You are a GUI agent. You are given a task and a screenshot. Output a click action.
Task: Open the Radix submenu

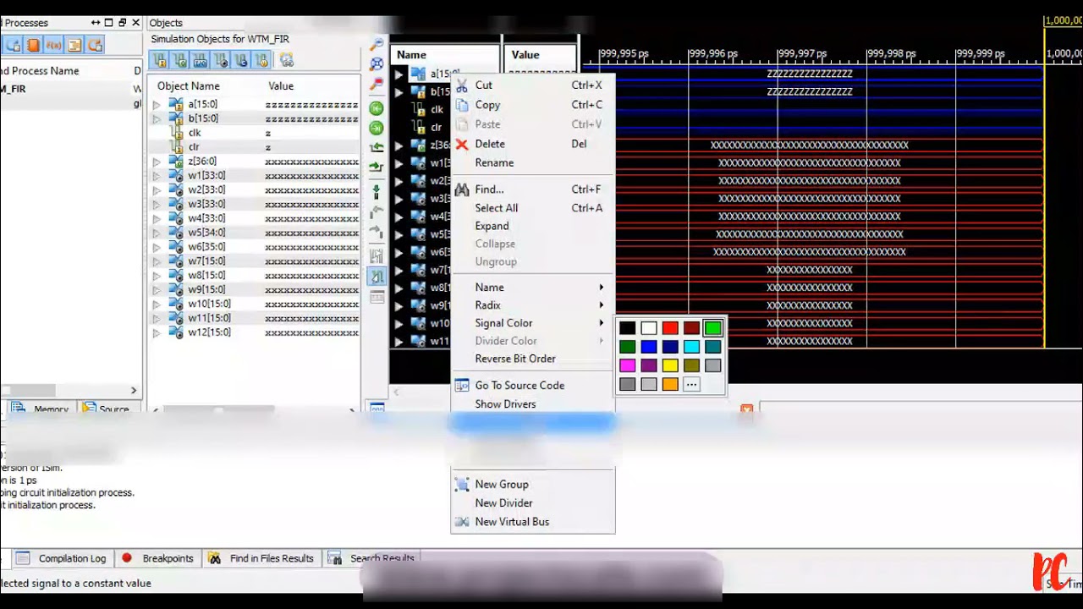[533, 305]
